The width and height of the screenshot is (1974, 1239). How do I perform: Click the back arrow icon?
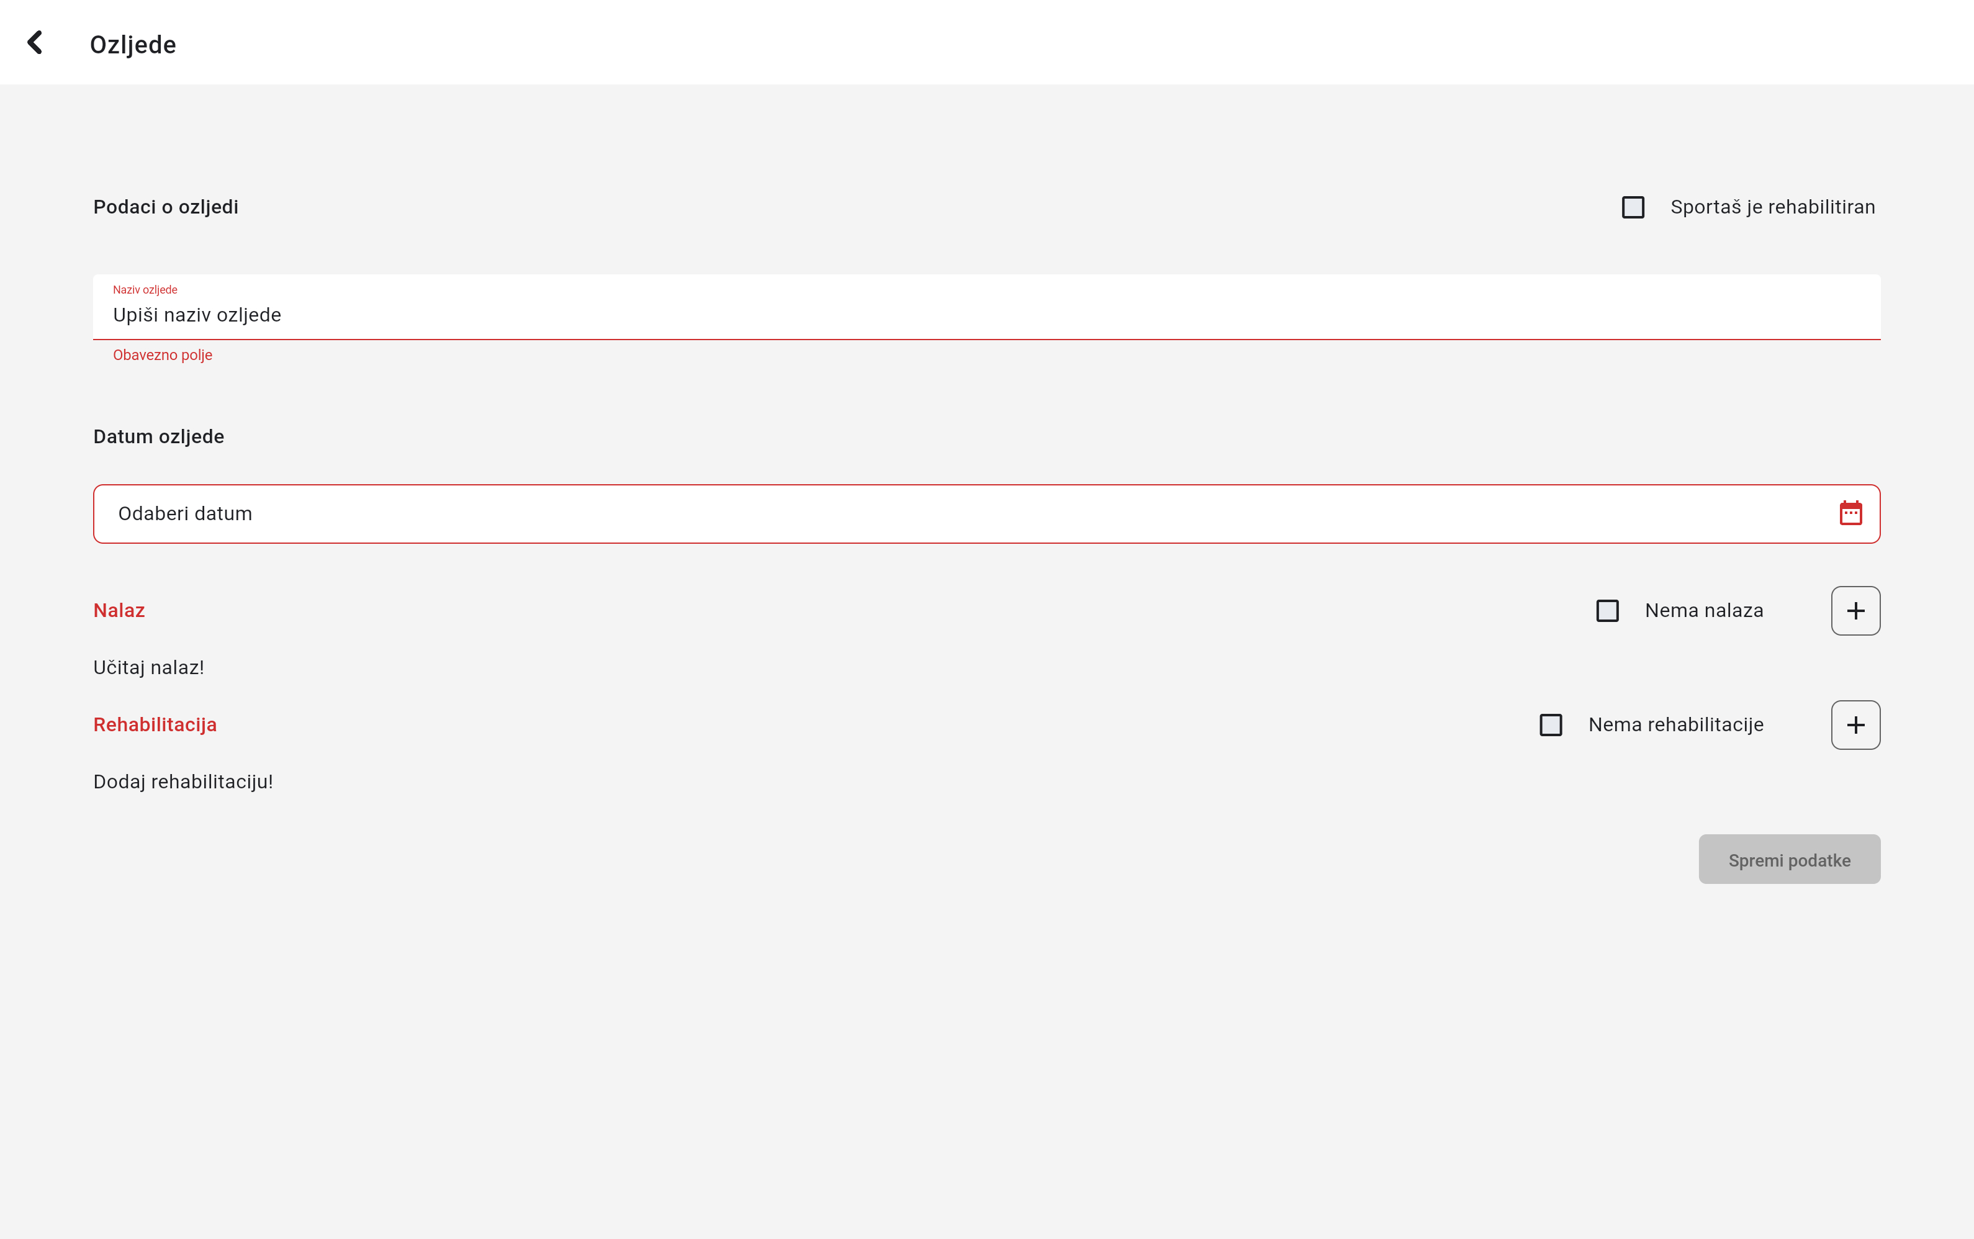pyautogui.click(x=35, y=43)
